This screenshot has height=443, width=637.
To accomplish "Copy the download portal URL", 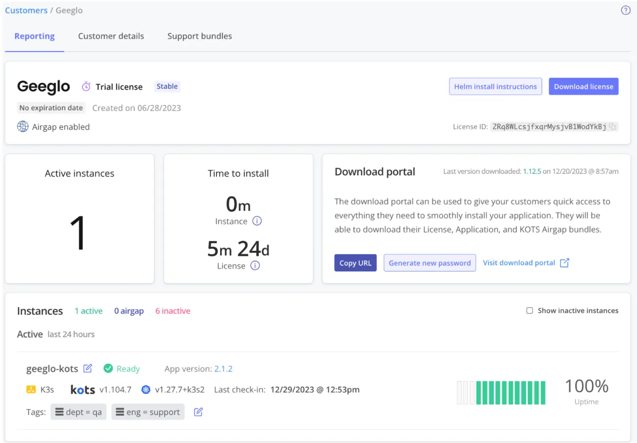I will [x=355, y=263].
